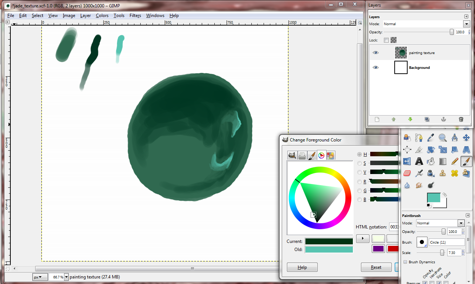
Task: Delete layer using the trash icon
Action: (x=461, y=119)
